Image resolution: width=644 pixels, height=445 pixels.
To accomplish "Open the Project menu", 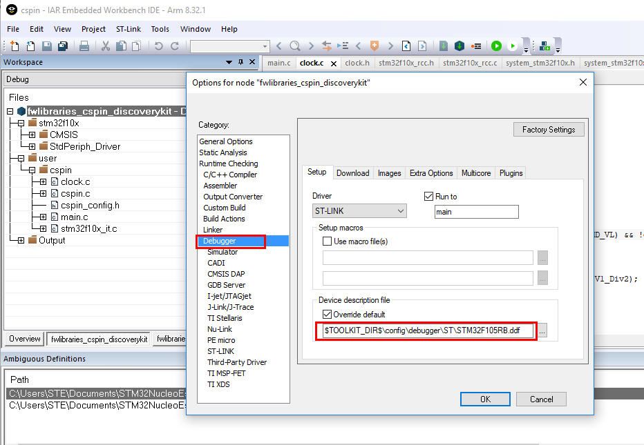I will point(93,29).
